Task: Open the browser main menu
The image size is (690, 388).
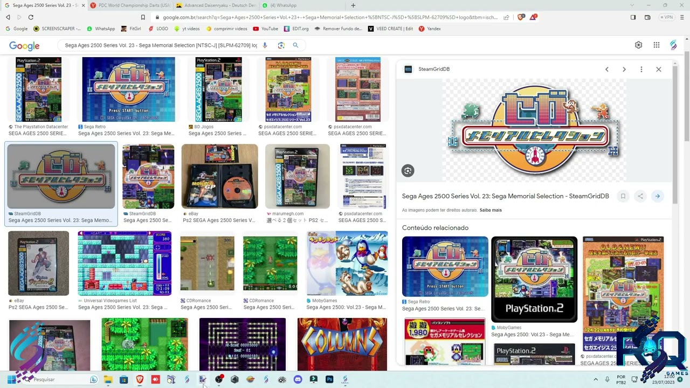Action: (x=682, y=17)
